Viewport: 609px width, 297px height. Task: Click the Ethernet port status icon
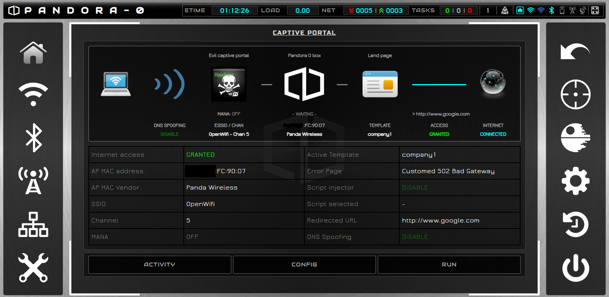(520, 10)
